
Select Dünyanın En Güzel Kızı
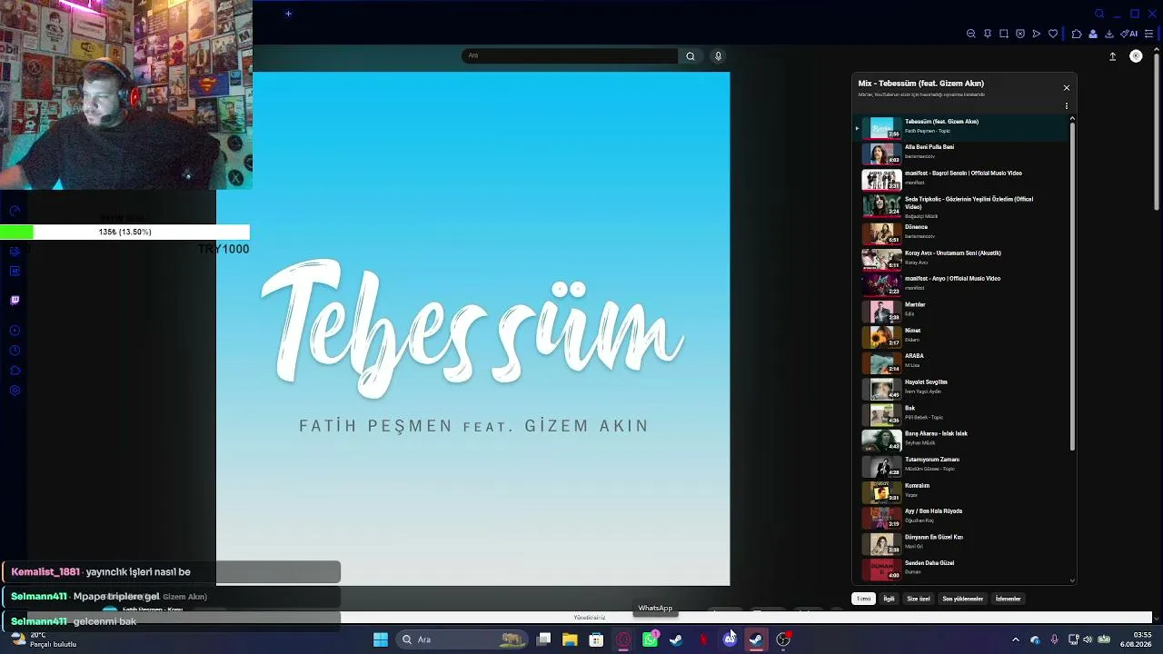tap(960, 543)
